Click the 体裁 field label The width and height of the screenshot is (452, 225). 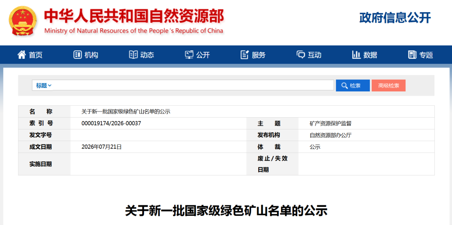(x=269, y=147)
